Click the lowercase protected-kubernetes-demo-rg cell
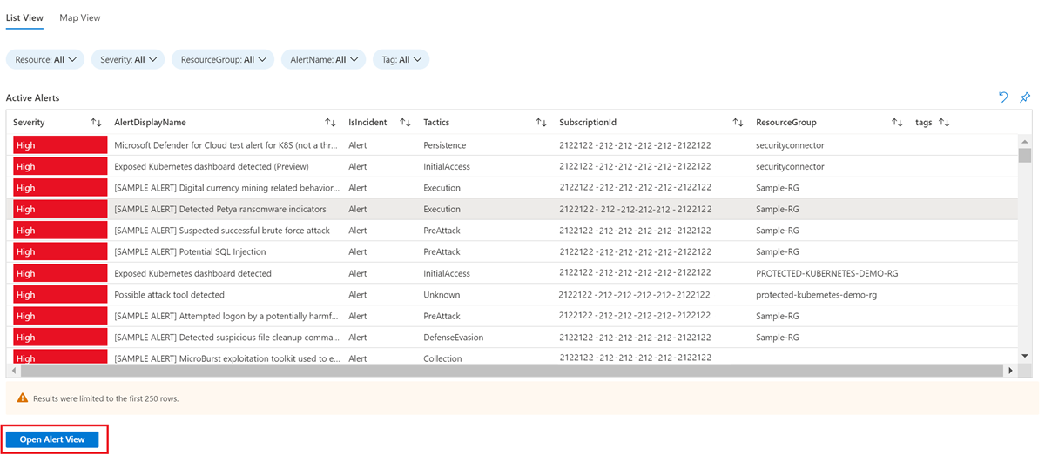The width and height of the screenshot is (1045, 462). 816,295
